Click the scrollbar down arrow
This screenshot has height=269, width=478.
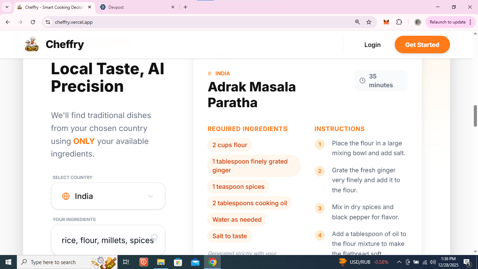click(x=475, y=251)
